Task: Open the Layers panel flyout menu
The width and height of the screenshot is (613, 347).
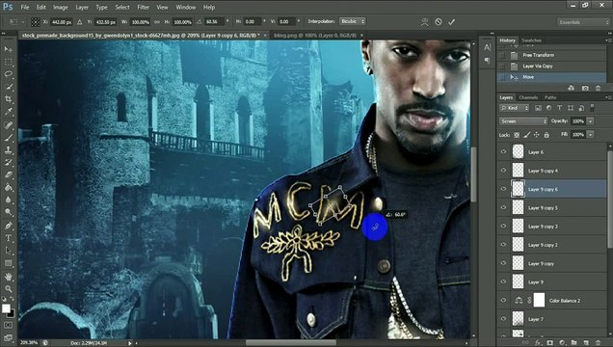Action: click(608, 97)
